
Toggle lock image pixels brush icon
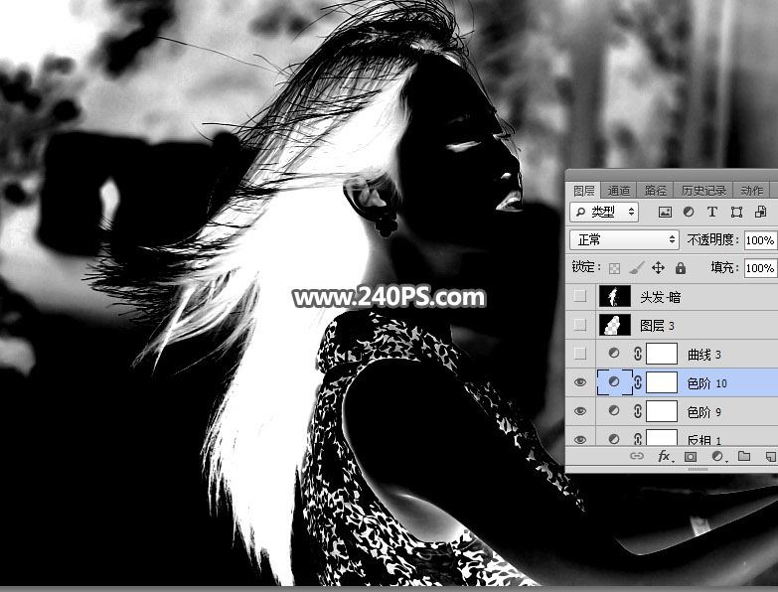point(636,268)
